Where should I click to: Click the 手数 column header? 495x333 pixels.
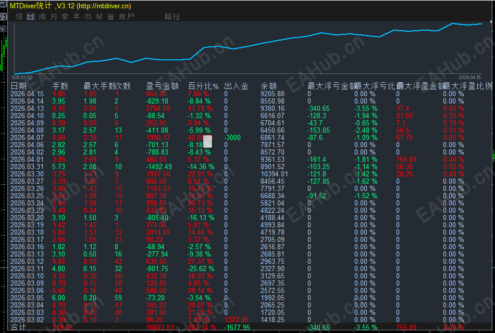(60, 86)
